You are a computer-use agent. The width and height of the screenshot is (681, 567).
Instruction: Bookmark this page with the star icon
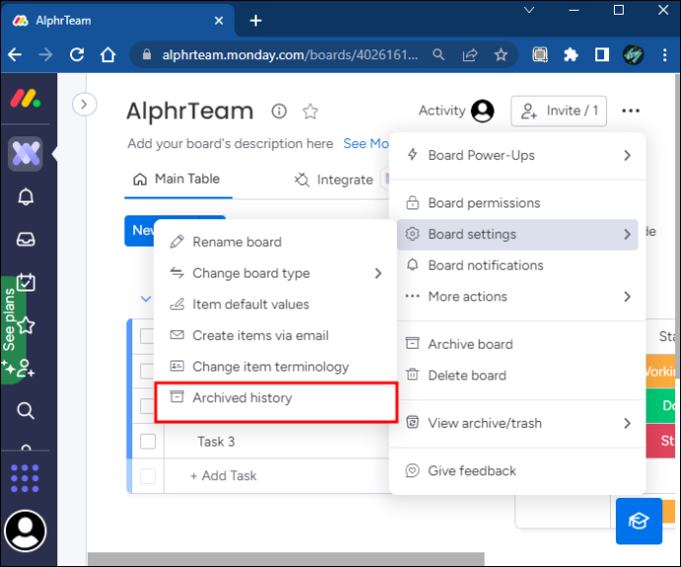(500, 54)
